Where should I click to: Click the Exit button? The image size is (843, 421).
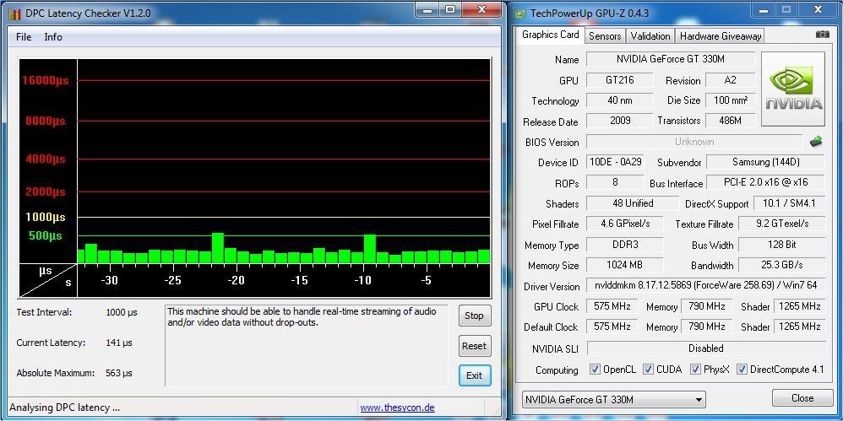pos(474,375)
